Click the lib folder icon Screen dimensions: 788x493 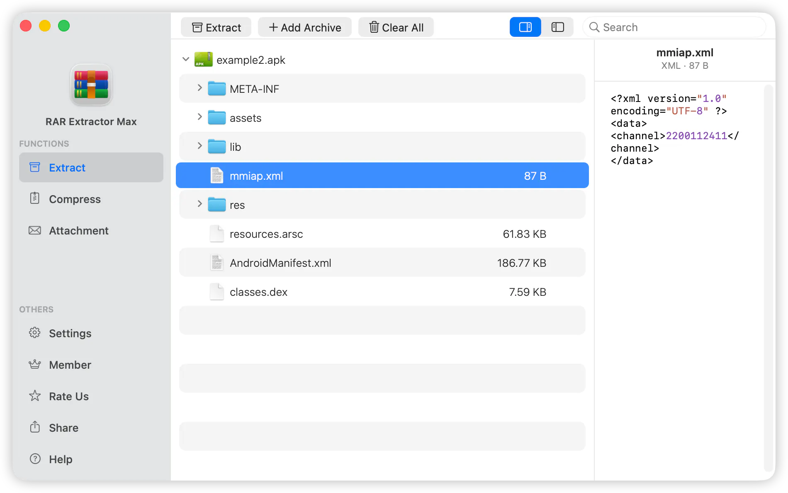tap(216, 147)
